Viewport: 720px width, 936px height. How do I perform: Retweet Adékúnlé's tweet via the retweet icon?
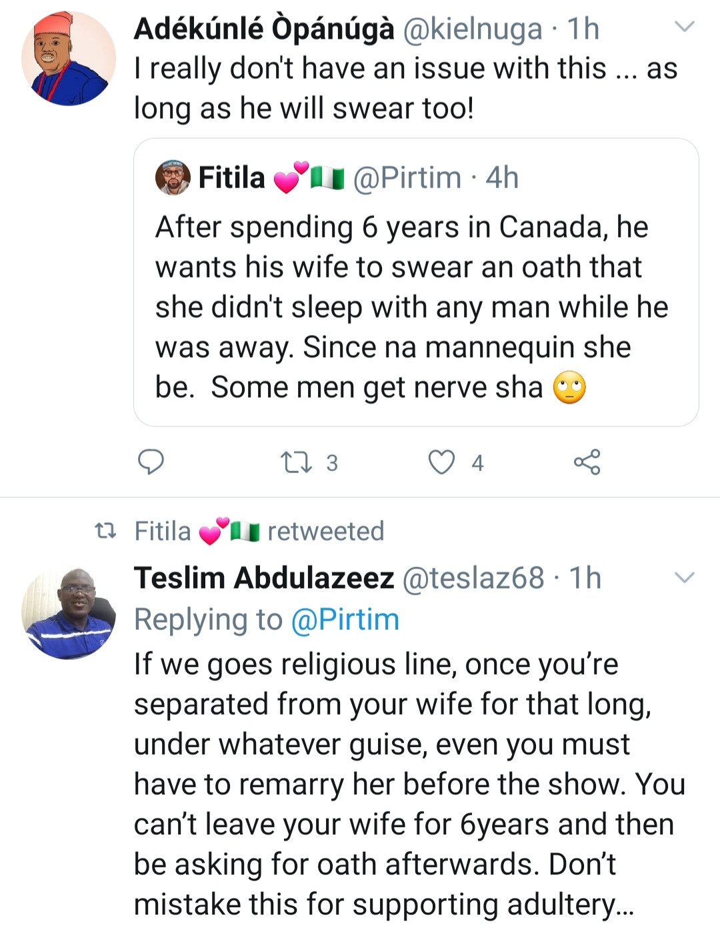point(297,462)
